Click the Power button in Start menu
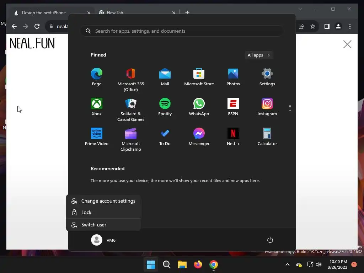The image size is (364, 273). pos(270,240)
